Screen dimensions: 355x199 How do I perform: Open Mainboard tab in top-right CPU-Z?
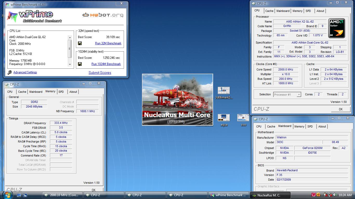point(283,11)
